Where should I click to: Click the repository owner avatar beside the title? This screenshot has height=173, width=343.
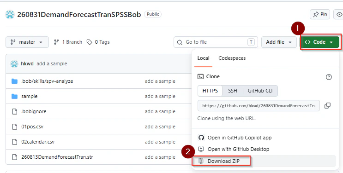(10, 14)
